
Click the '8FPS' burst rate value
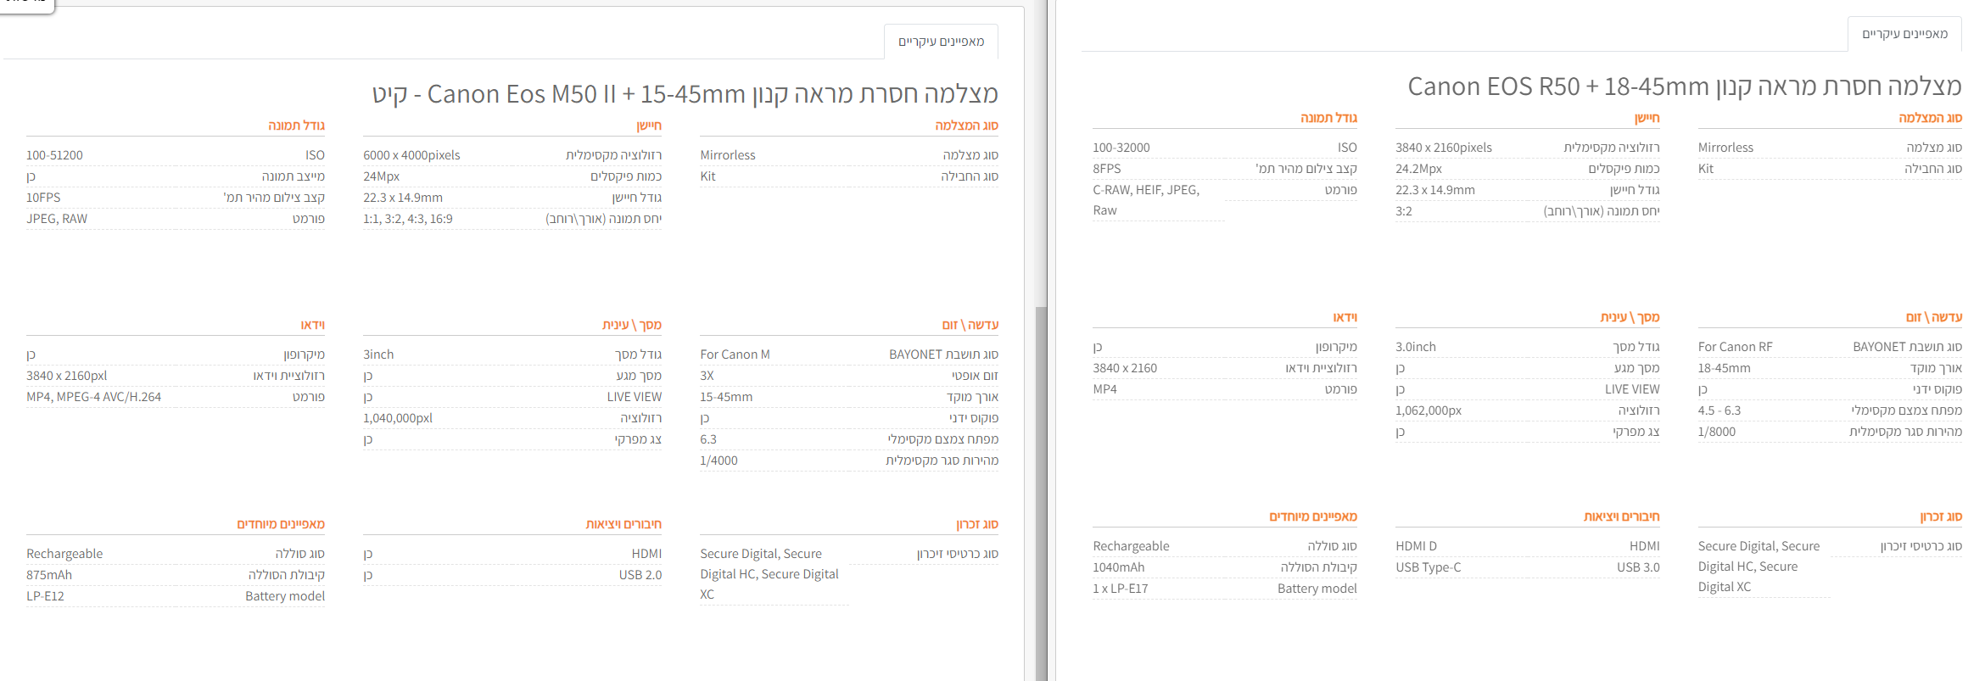point(1107,169)
